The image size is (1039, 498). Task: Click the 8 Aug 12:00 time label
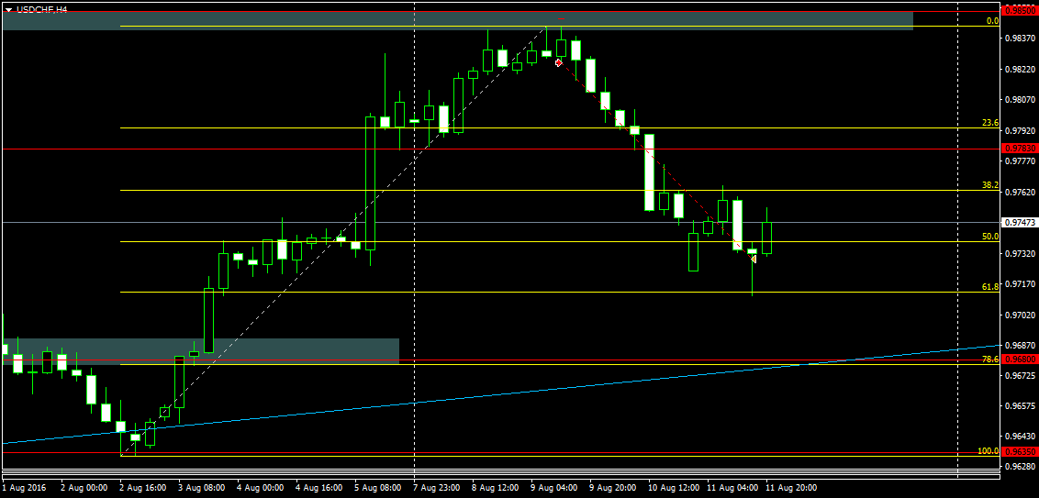[496, 487]
